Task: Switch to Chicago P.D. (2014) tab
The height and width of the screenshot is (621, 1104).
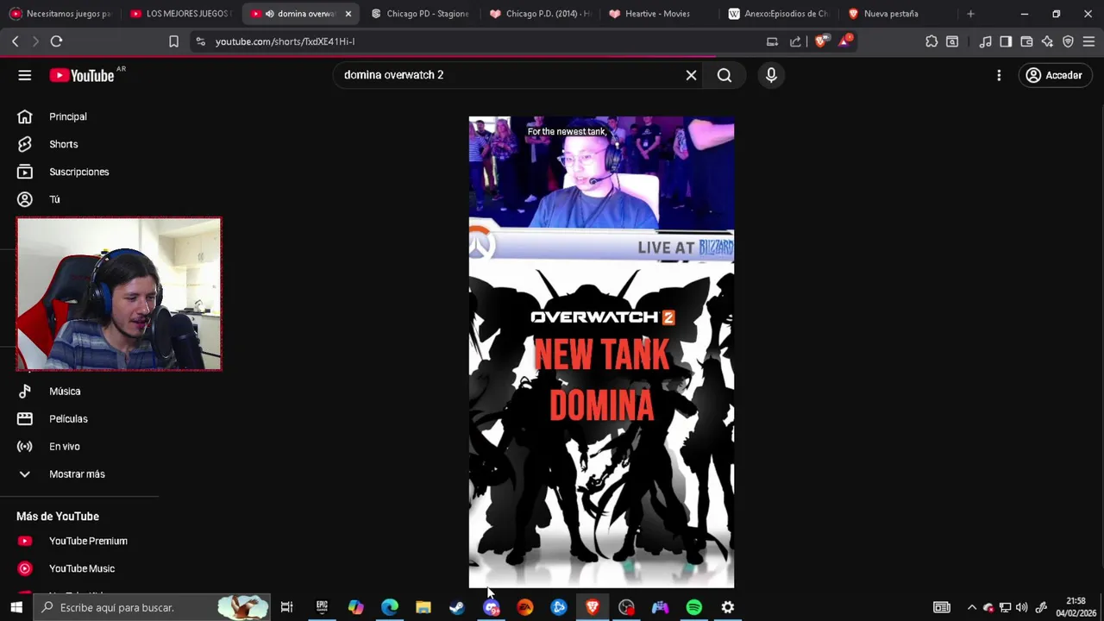Action: point(541,14)
